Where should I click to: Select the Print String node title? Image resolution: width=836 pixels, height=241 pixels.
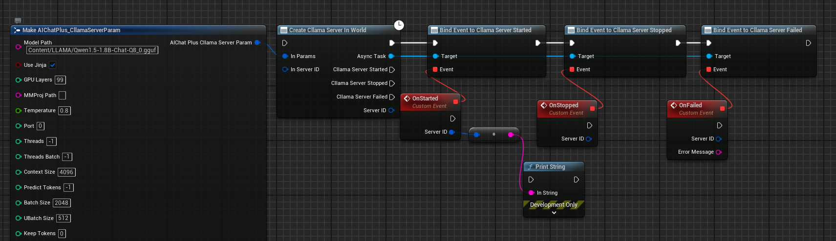(x=550, y=167)
